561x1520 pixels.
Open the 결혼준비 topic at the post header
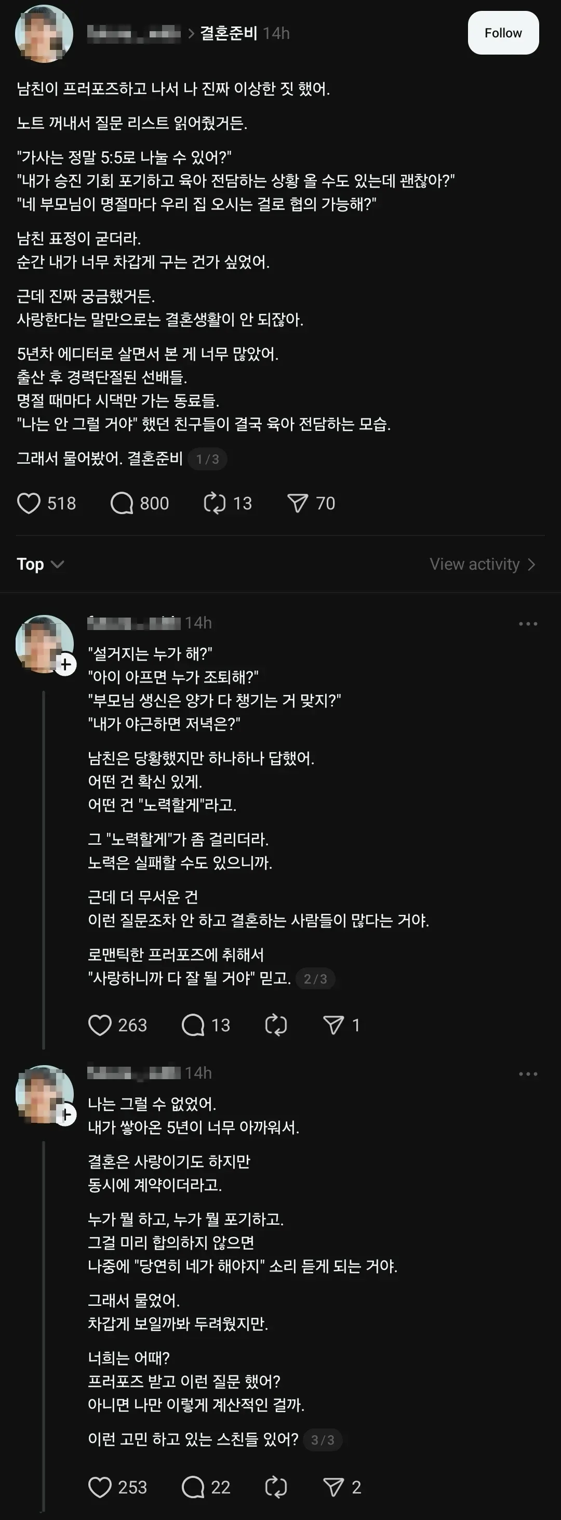[228, 33]
